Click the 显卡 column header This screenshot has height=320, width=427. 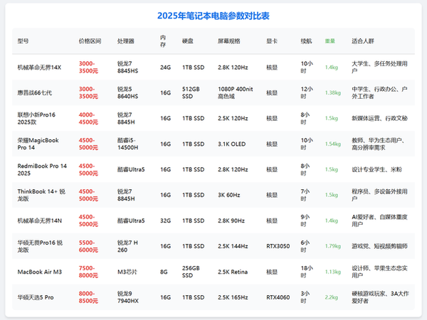click(272, 41)
